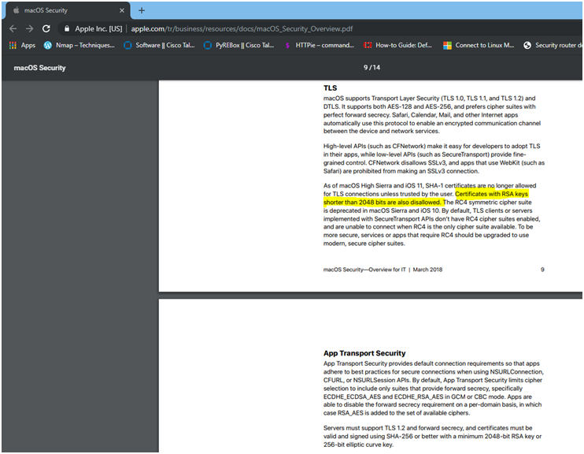The height and width of the screenshot is (454, 584).
Task: Click the 'March 2018' footer date
Action: pyautogui.click(x=427, y=270)
